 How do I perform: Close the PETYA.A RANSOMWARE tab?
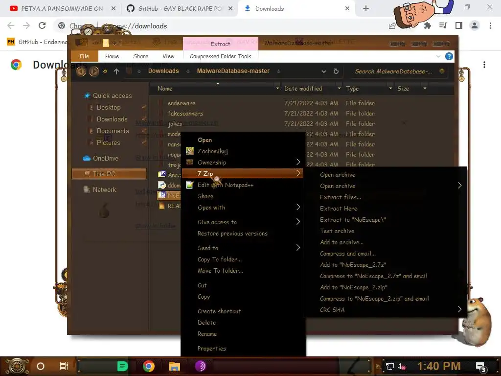[114, 9]
